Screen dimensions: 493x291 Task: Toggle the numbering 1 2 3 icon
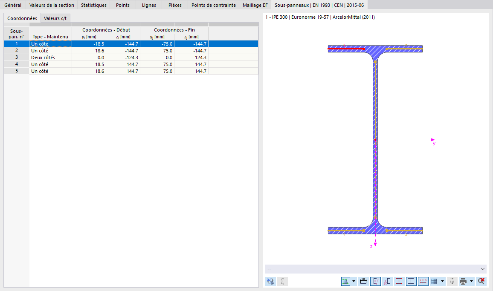pos(423,281)
